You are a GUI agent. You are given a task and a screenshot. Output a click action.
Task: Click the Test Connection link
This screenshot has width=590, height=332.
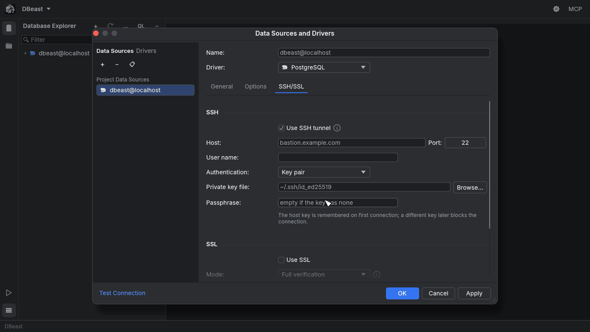(122, 293)
